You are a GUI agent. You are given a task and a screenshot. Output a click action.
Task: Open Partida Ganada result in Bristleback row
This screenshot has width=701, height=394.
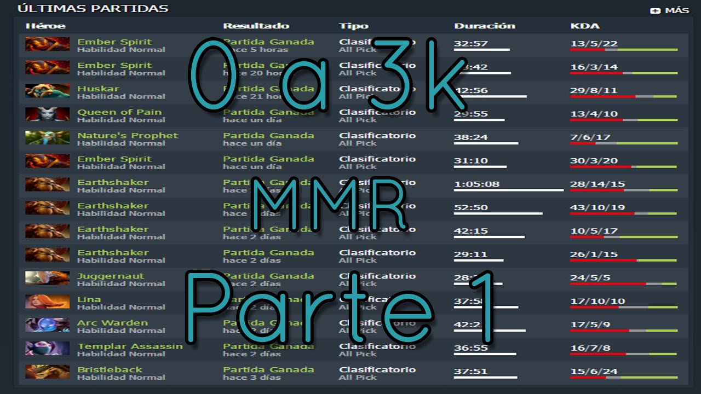(268, 370)
